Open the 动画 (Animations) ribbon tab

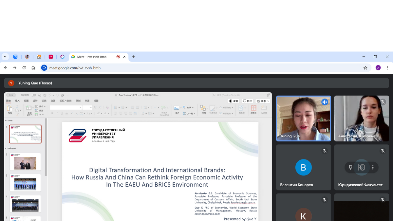[53, 101]
